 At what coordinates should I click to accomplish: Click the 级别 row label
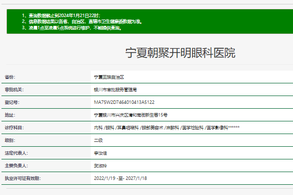(10, 140)
